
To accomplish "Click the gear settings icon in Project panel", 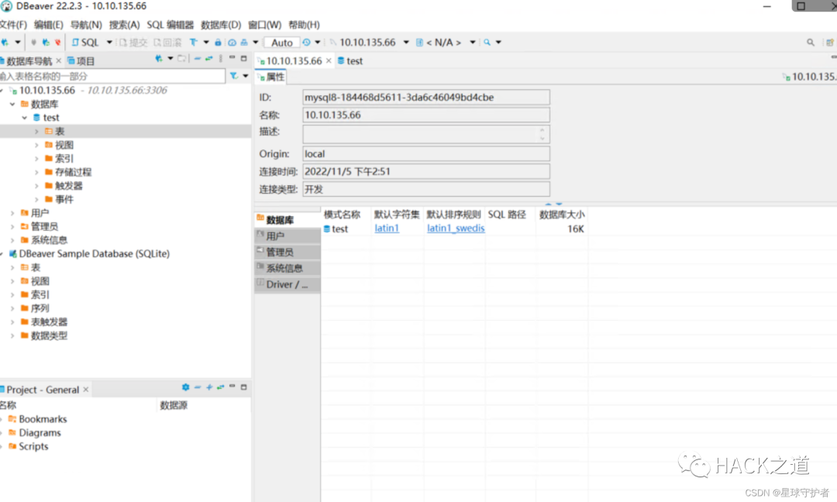I will (x=185, y=387).
